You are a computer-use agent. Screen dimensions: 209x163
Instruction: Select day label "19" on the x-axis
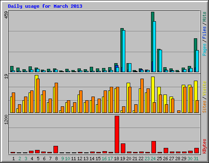(122, 159)
